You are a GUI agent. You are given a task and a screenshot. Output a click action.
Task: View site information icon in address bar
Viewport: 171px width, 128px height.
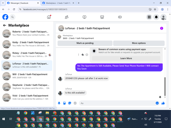[x=20, y=9]
